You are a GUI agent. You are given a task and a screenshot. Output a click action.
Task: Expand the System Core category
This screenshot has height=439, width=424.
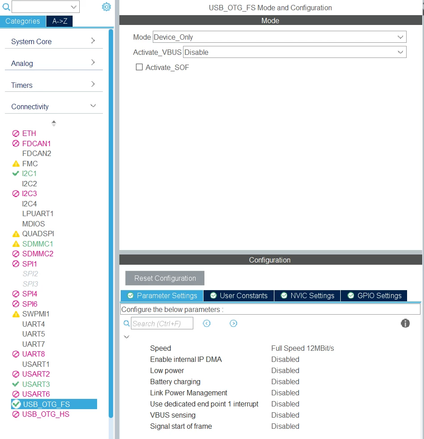click(54, 41)
